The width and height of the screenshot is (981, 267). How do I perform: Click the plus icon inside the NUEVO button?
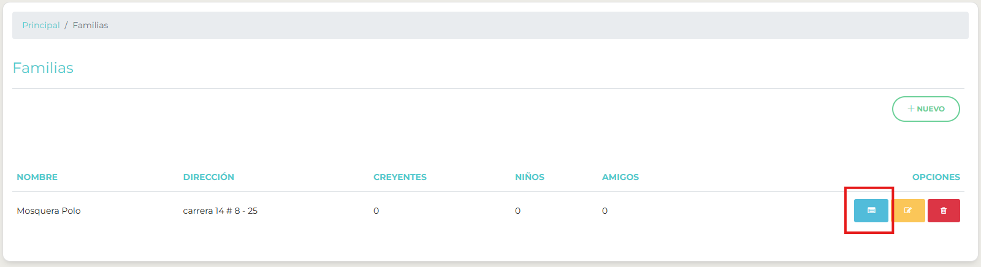click(x=911, y=109)
